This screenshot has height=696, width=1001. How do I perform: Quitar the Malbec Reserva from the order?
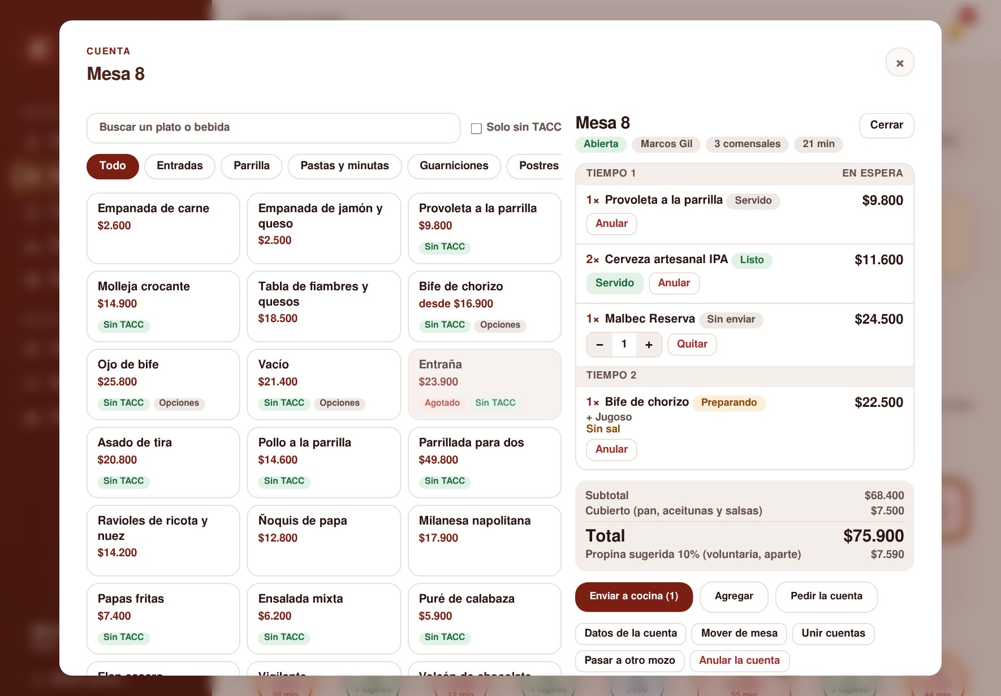(692, 344)
